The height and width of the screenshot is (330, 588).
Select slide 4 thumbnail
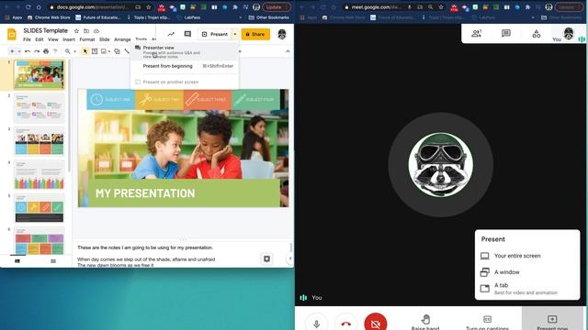39,175
